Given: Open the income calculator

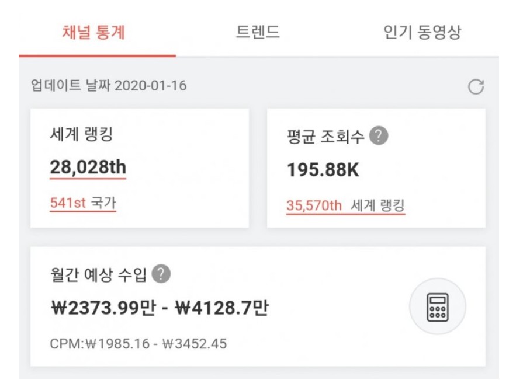Looking at the screenshot, I should pyautogui.click(x=437, y=306).
